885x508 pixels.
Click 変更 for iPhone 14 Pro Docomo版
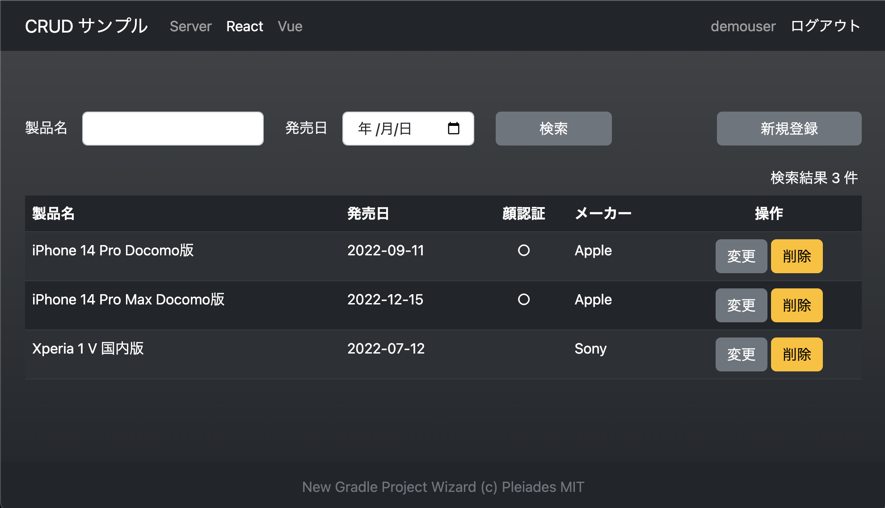[741, 256]
